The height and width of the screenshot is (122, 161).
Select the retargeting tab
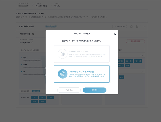pos(25,34)
